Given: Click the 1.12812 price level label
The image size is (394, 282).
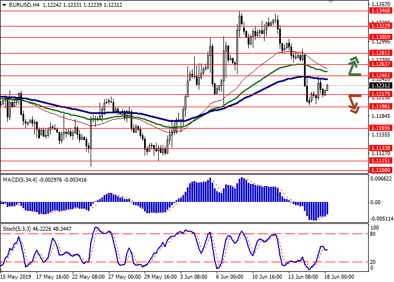Looking at the screenshot, I should [x=380, y=52].
